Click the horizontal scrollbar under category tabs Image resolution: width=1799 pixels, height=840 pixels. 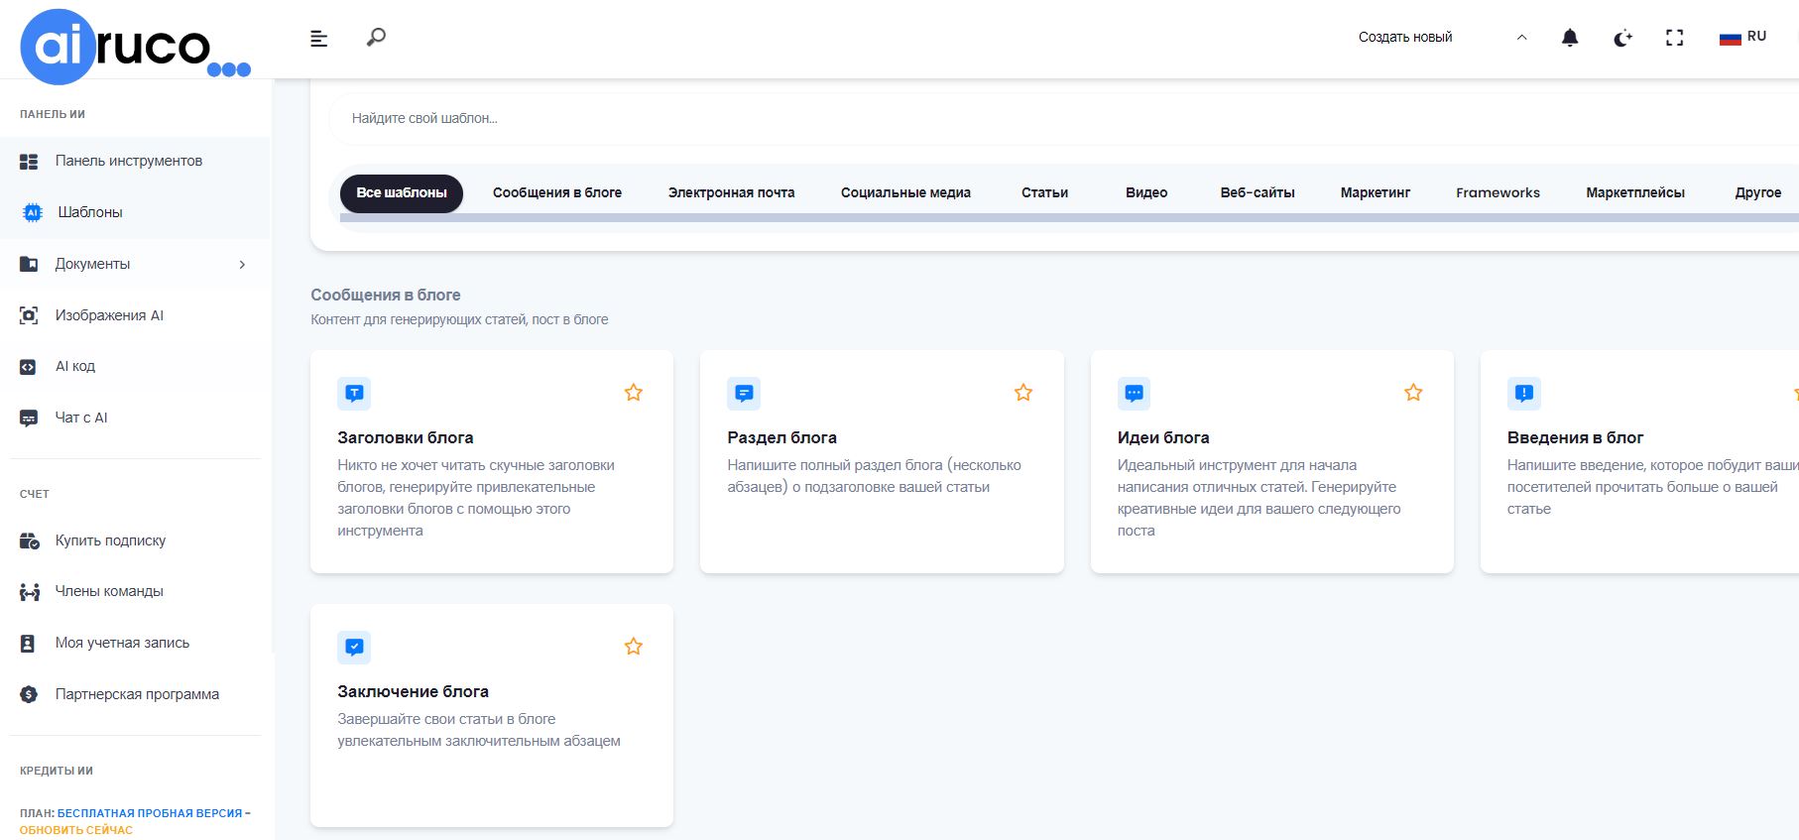(1069, 218)
